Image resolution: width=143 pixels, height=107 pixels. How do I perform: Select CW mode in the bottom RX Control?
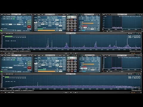(x=50, y=61)
